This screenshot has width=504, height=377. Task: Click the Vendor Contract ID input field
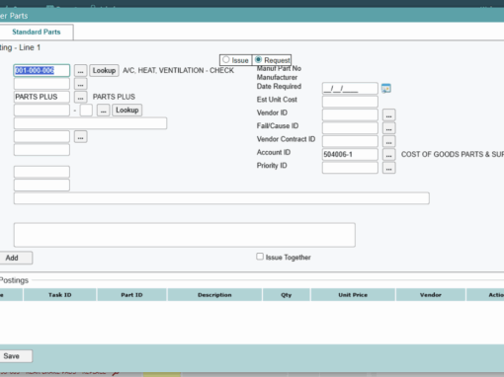[350, 141]
